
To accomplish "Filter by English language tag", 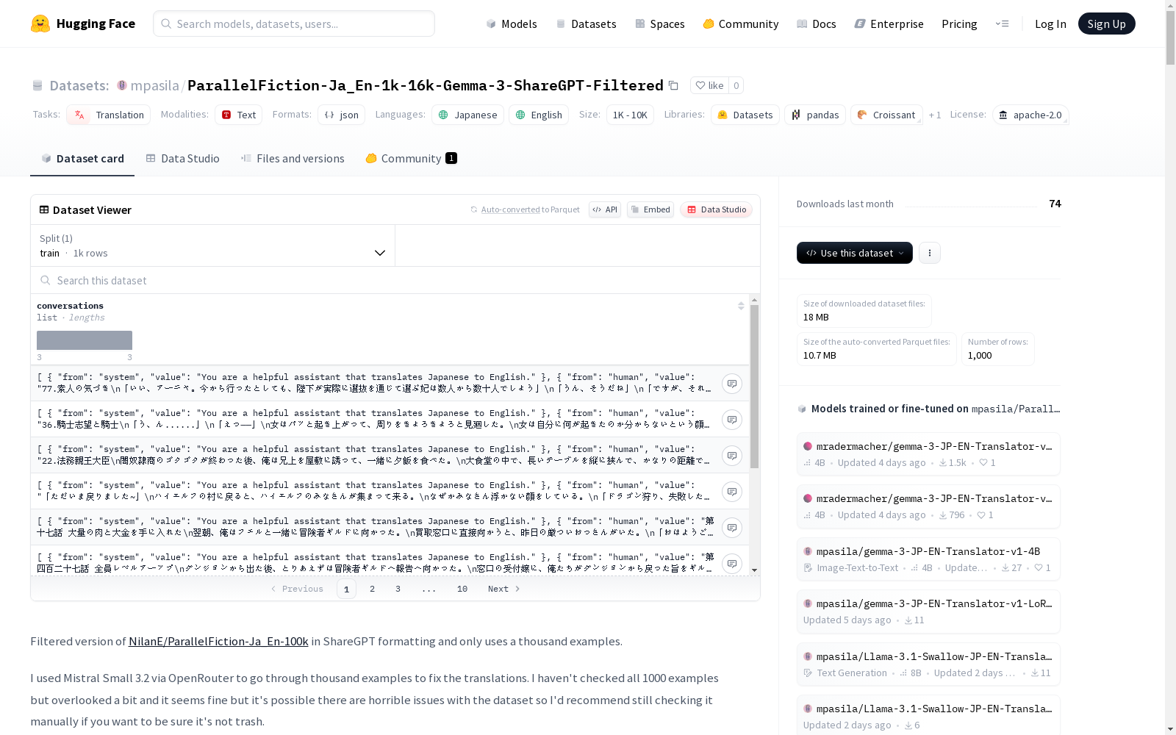I will (539, 115).
